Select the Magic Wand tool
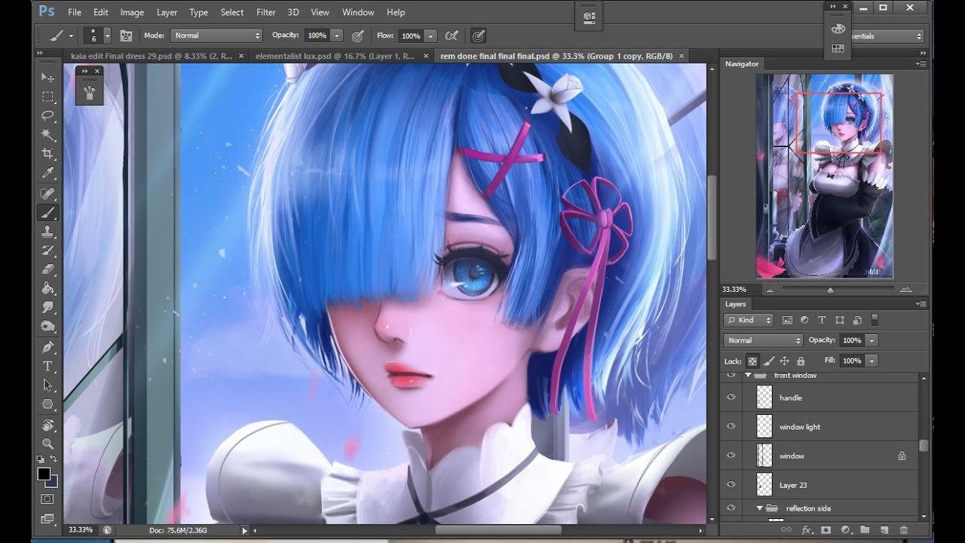The height and width of the screenshot is (543, 965). pyautogui.click(x=47, y=136)
